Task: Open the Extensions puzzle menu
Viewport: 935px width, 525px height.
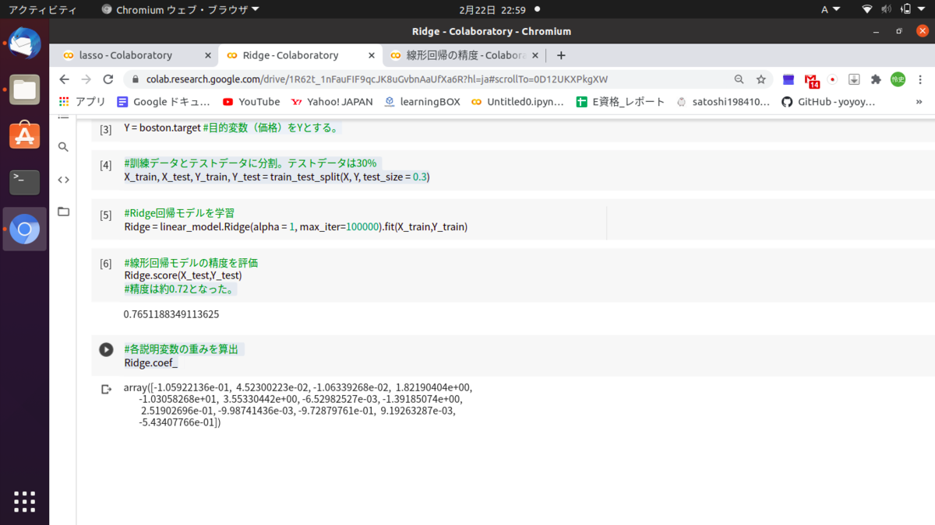Action: tap(876, 79)
